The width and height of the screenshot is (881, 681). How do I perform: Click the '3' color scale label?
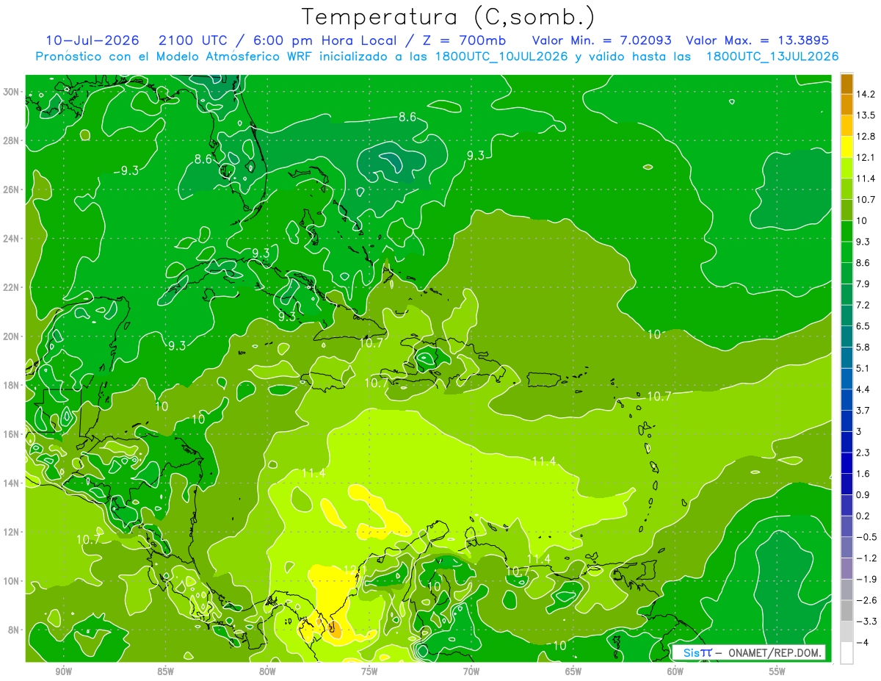pos(859,431)
